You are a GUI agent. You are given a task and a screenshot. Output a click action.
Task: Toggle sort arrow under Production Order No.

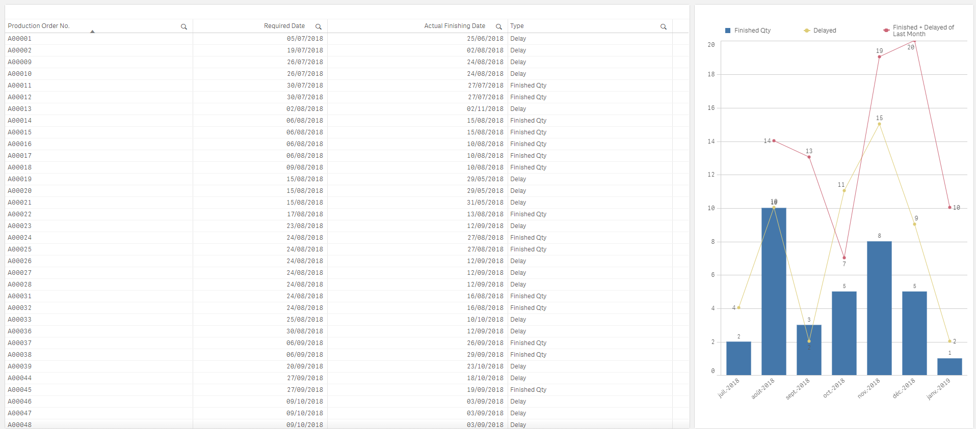point(92,32)
